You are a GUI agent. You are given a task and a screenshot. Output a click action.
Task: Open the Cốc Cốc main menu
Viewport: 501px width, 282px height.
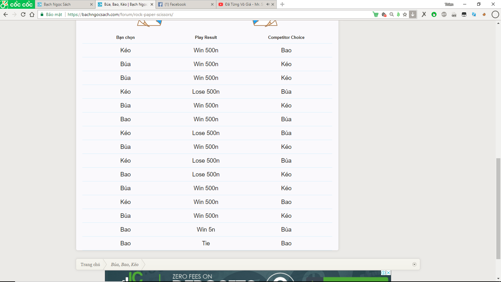point(17,4)
